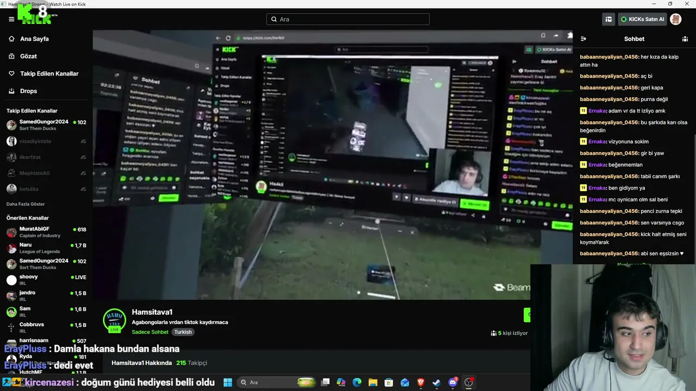Open MephistoAO offline followed channel
This screenshot has width=696, height=391.
click(x=46, y=173)
